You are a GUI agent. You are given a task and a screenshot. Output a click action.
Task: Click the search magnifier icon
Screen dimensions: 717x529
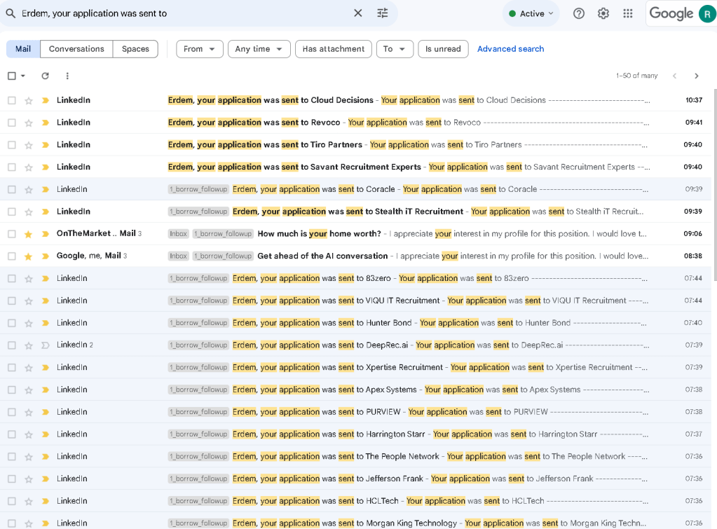(10, 13)
